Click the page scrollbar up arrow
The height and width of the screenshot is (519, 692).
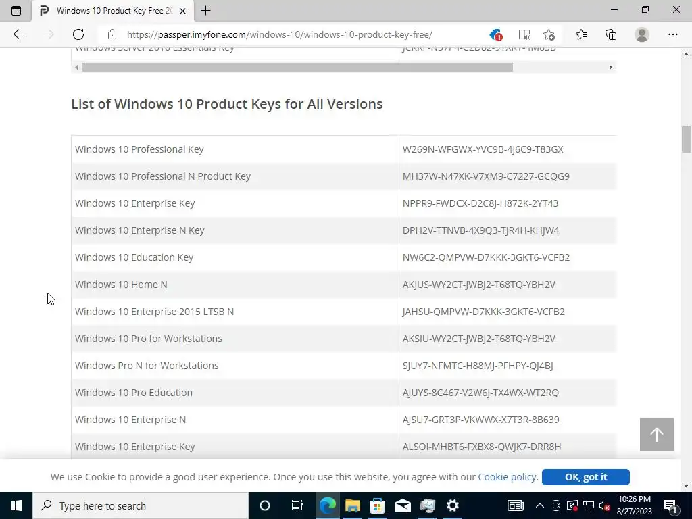click(686, 54)
